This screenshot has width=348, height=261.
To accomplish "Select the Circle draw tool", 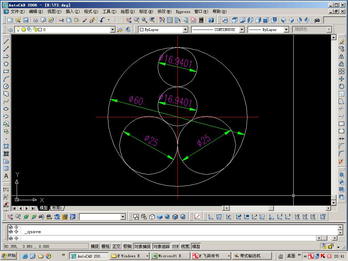I will (x=6, y=86).
